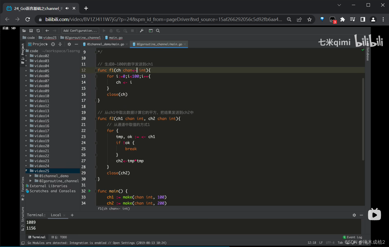
Task: Click the Search Everywhere magnifier in IDE
Action: pos(158,31)
